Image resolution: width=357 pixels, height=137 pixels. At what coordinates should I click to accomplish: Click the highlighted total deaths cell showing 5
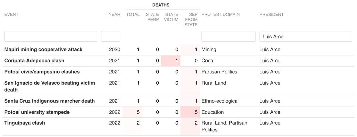(131, 112)
